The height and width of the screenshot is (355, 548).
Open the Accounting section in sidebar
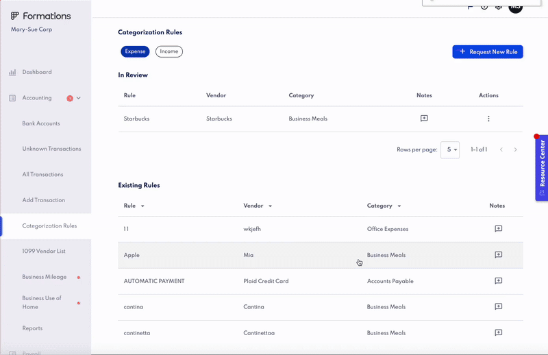coord(37,98)
